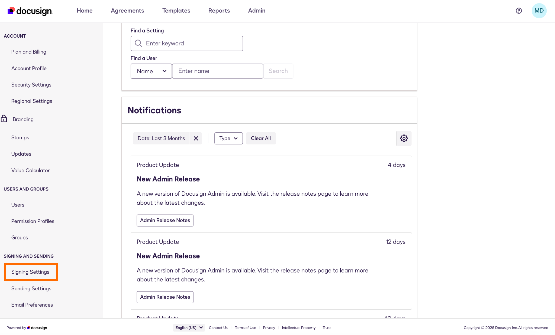Click the Clear All filters button
This screenshot has width=555, height=335.
[x=261, y=138]
